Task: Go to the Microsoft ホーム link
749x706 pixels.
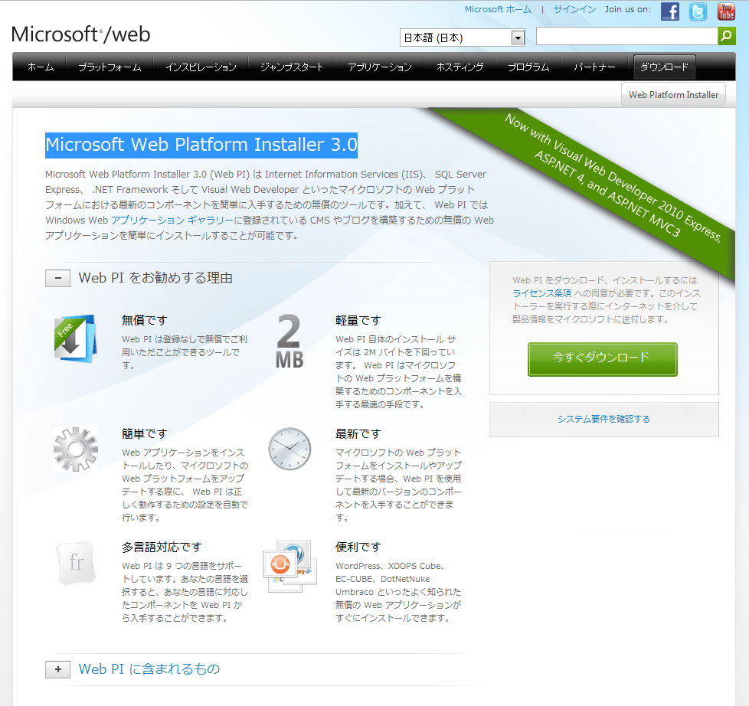Action: tap(499, 9)
